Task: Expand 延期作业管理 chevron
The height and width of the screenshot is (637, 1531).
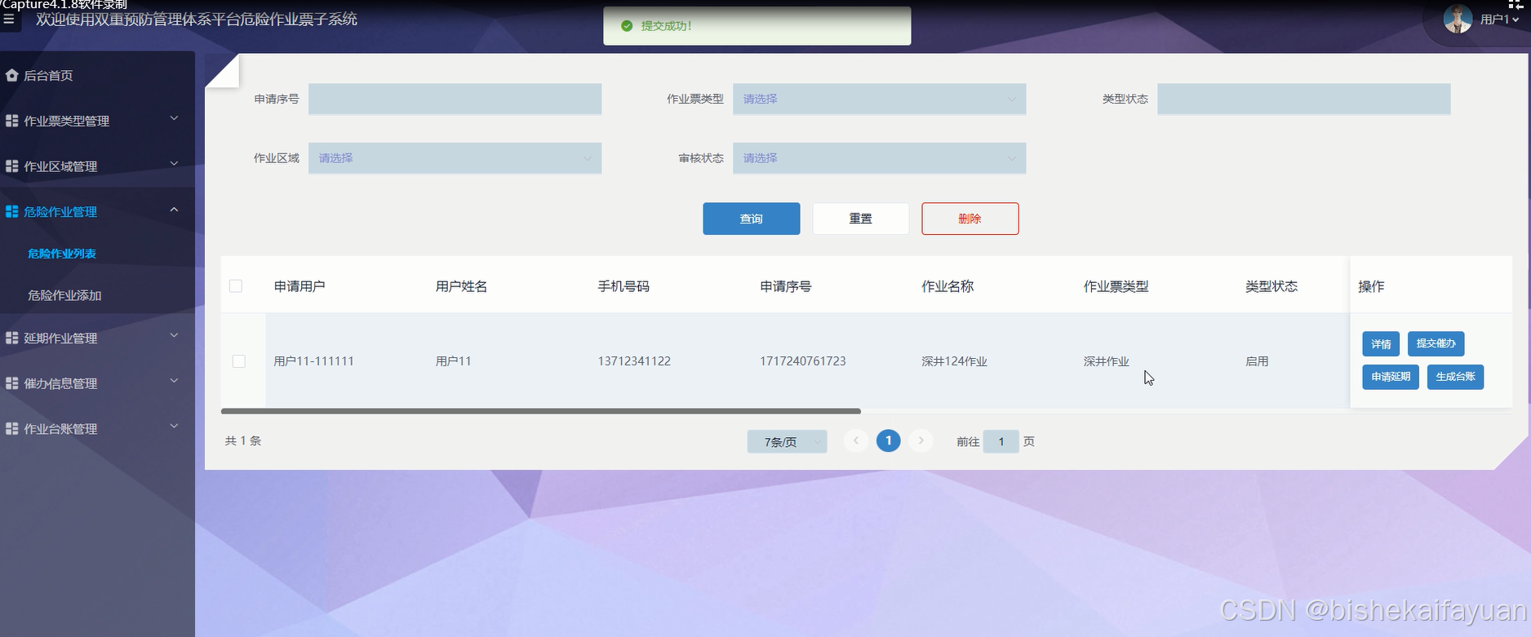Action: coord(174,336)
